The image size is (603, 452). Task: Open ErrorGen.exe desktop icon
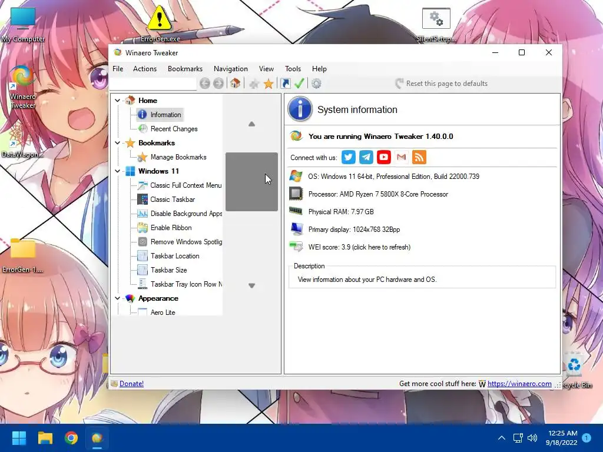click(160, 22)
